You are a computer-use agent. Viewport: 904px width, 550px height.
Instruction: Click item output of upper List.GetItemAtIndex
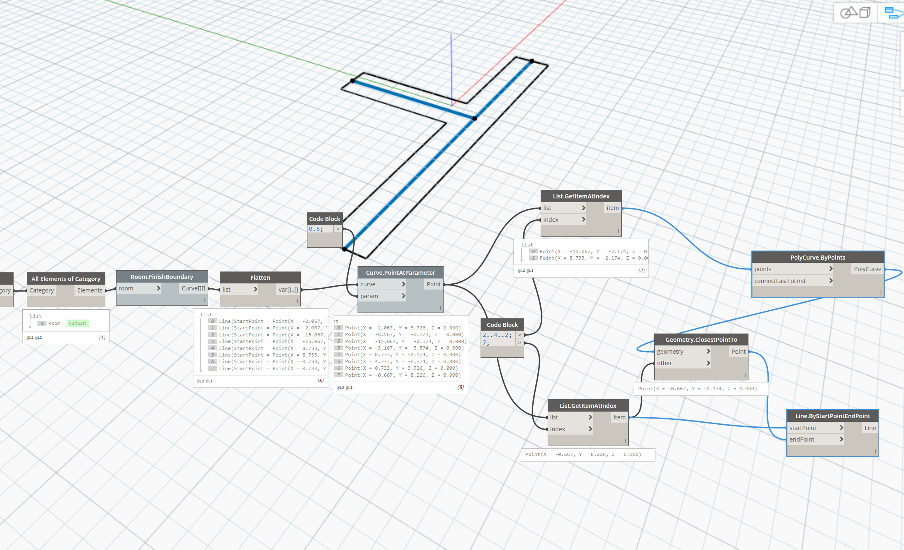[x=612, y=208]
